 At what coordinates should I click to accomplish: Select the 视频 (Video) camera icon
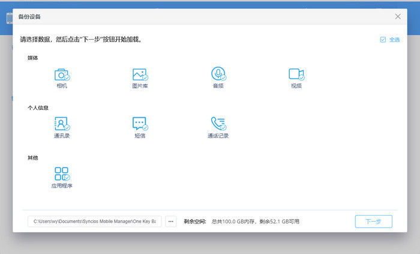(x=296, y=74)
